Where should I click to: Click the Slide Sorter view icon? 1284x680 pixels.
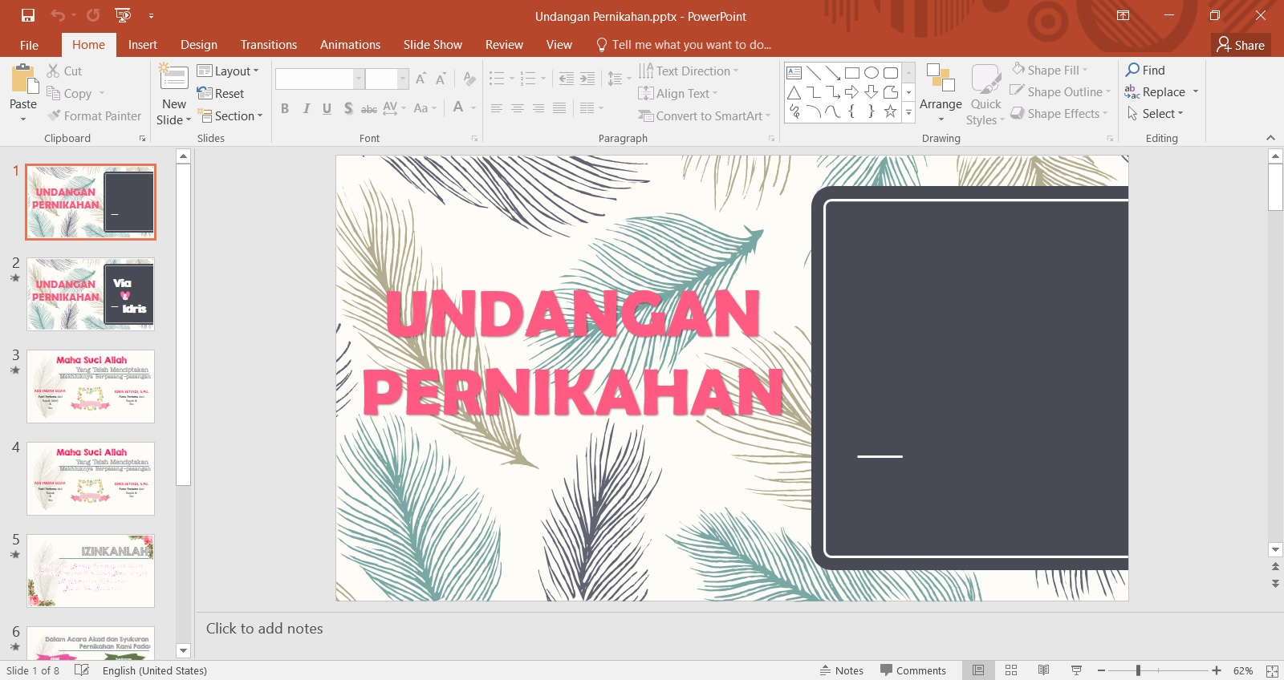(1011, 670)
